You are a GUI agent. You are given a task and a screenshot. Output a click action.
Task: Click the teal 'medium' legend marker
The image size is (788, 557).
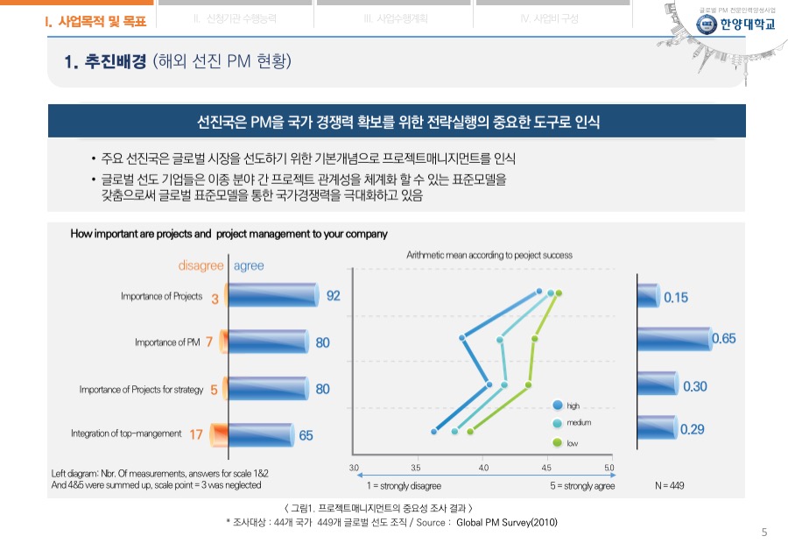click(x=558, y=423)
